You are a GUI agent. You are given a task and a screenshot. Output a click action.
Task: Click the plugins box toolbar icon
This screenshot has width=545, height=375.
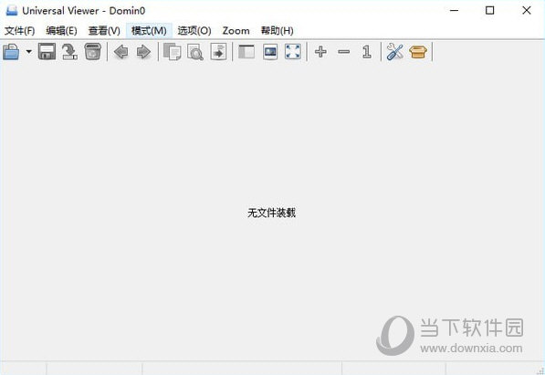click(x=418, y=52)
